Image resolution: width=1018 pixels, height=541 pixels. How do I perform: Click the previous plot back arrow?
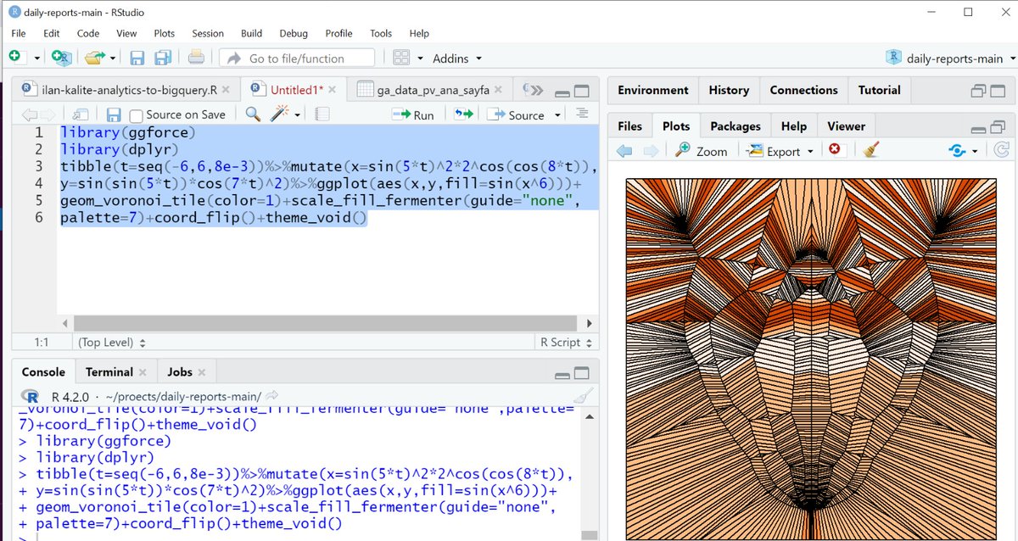point(625,151)
